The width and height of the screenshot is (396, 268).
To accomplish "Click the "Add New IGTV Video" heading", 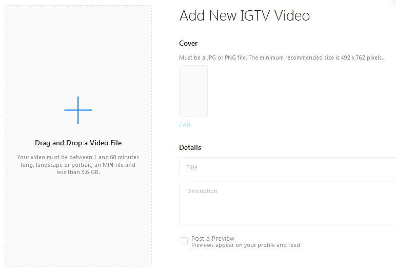I will 245,15.
